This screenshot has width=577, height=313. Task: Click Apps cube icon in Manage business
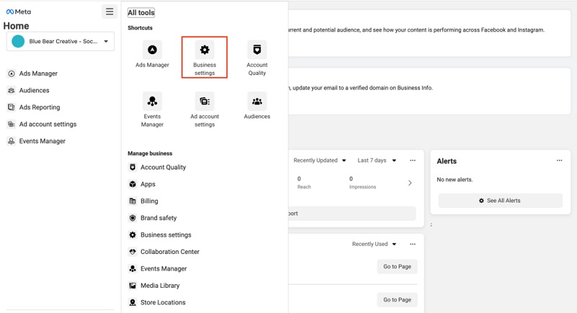pyautogui.click(x=133, y=185)
